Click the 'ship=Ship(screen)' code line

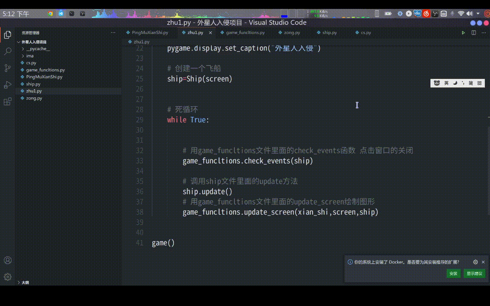(x=199, y=79)
